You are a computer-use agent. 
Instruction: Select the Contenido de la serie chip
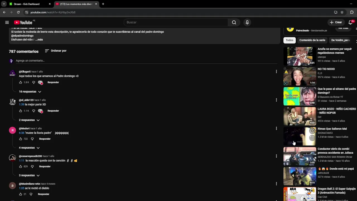312,40
